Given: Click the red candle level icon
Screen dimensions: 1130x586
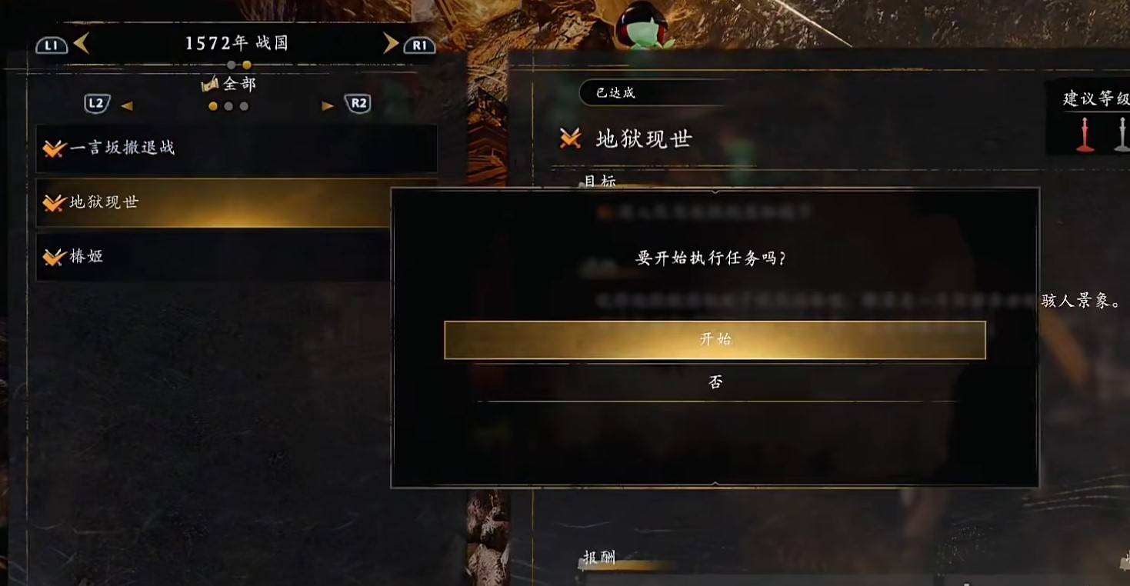Looking at the screenshot, I should click(1085, 135).
